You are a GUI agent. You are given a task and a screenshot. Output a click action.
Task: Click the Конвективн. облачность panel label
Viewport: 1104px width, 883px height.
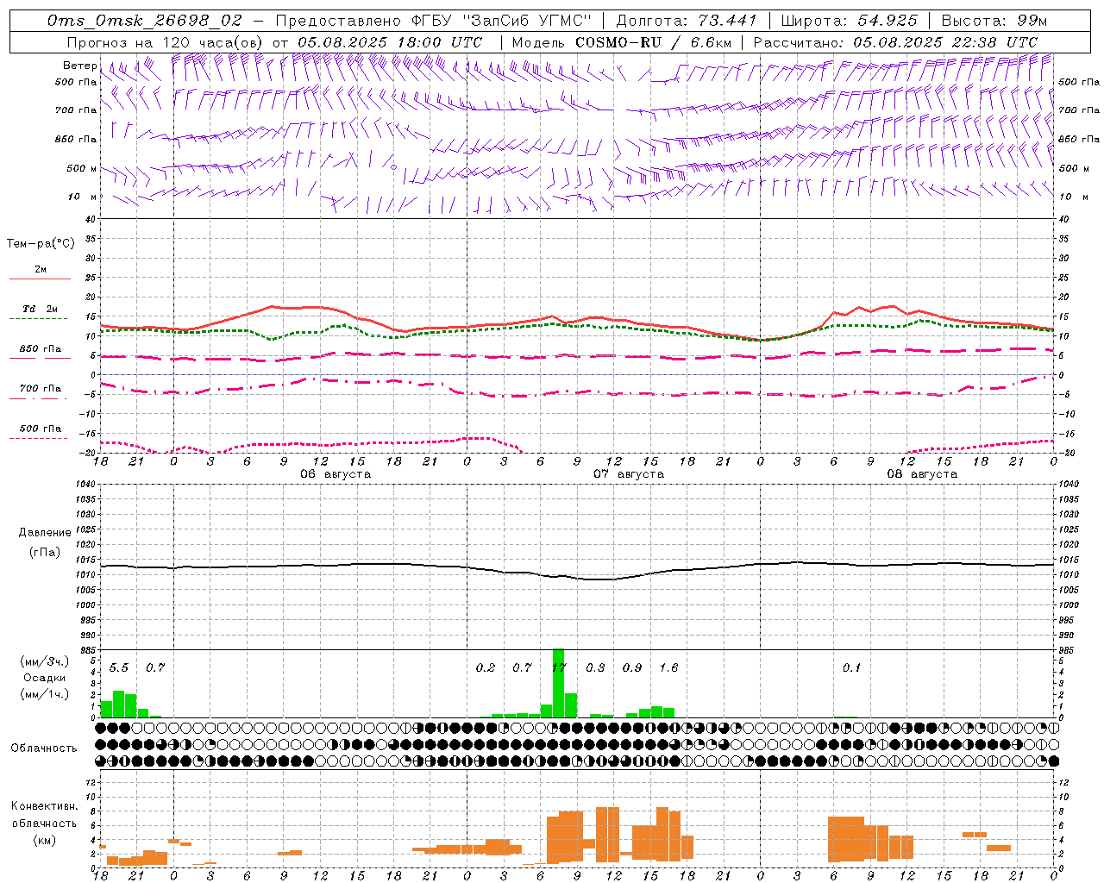44,815
